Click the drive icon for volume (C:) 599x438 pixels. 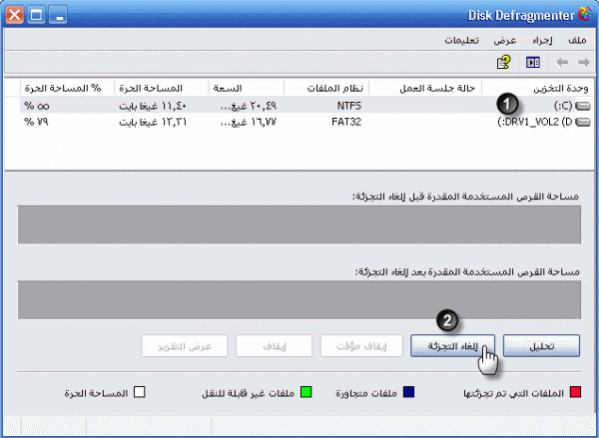coord(582,106)
